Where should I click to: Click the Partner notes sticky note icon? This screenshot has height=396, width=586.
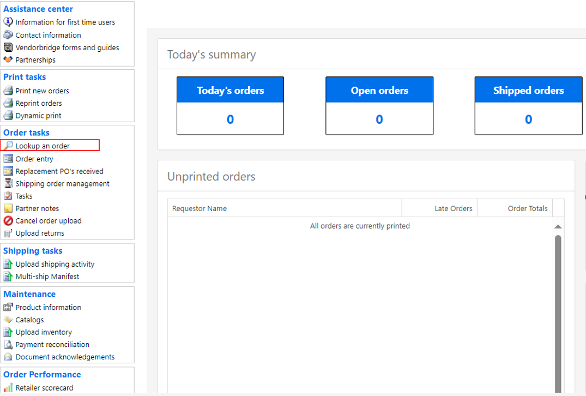8,208
